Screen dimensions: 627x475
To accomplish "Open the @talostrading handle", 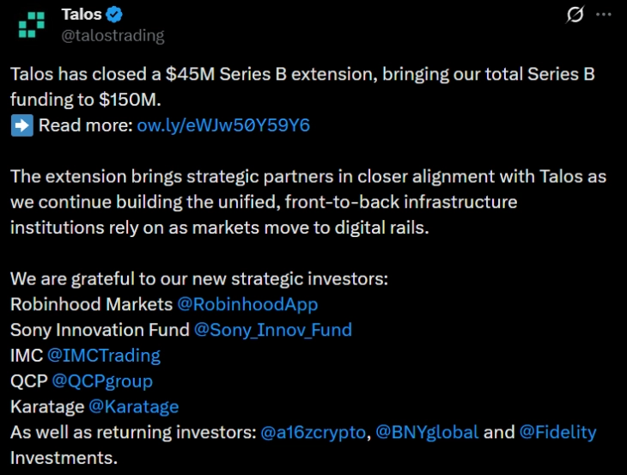I will 113,36.
